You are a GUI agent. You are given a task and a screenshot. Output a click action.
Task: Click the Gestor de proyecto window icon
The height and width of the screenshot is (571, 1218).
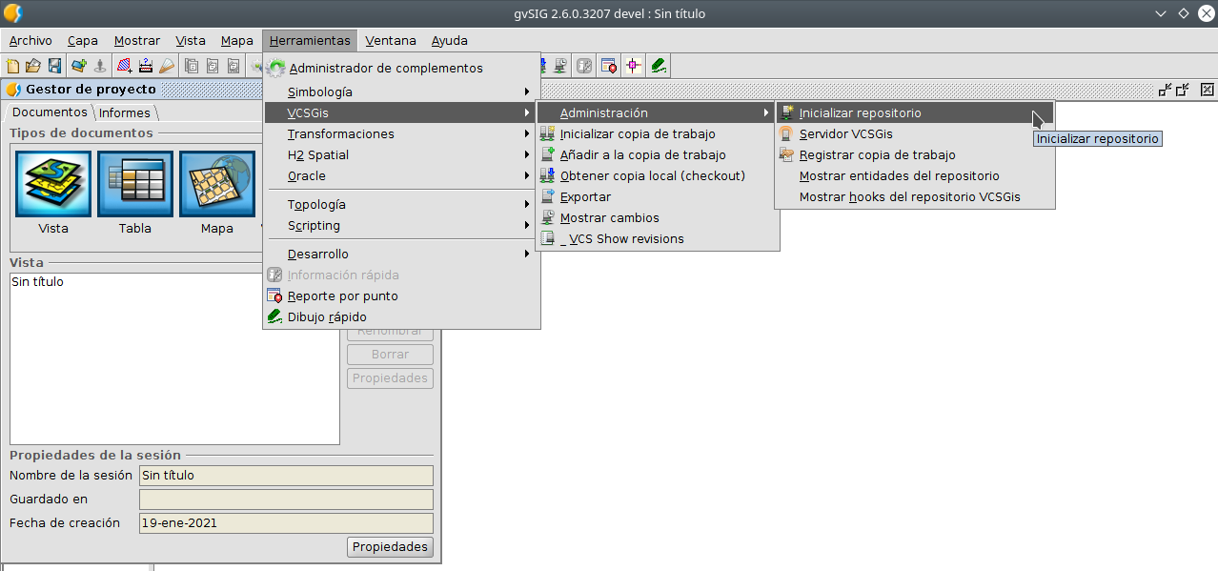pos(13,90)
